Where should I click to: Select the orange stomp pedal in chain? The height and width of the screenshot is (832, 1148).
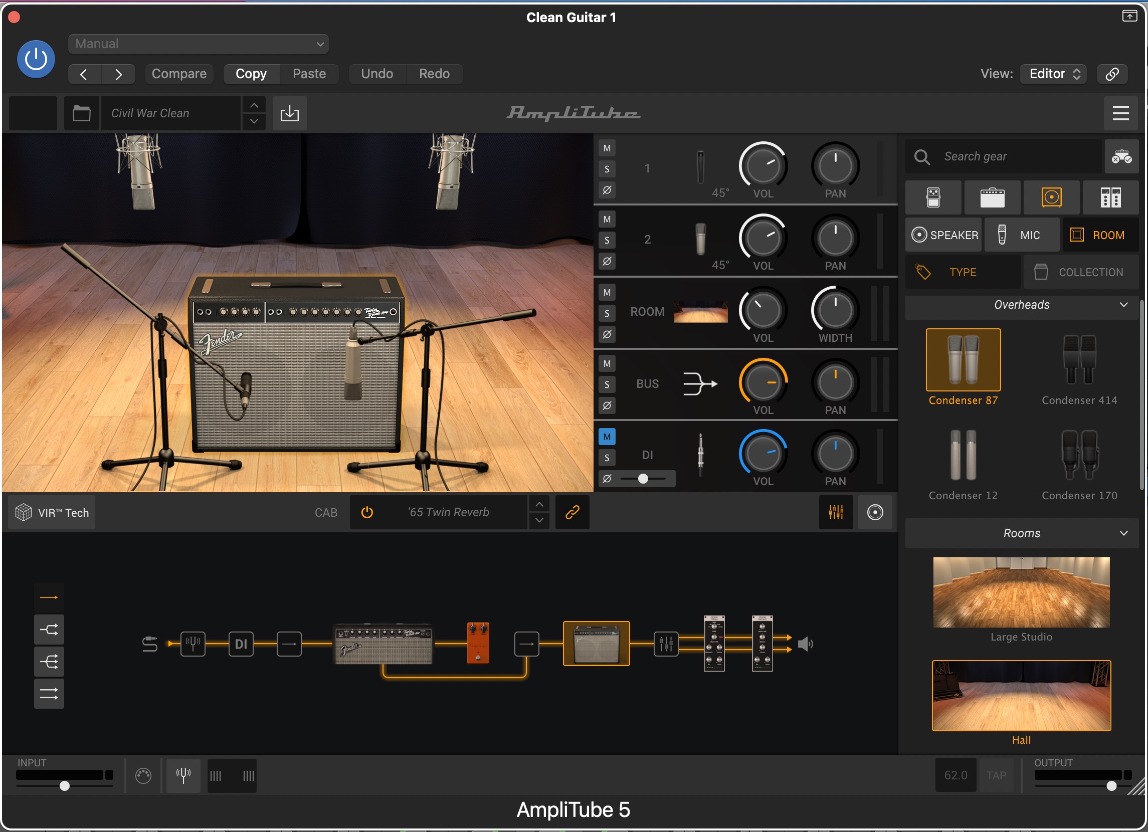478,643
